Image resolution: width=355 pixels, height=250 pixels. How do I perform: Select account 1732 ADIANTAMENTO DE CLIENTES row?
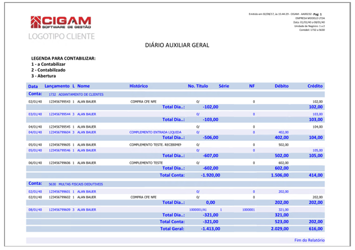(x=175, y=94)
